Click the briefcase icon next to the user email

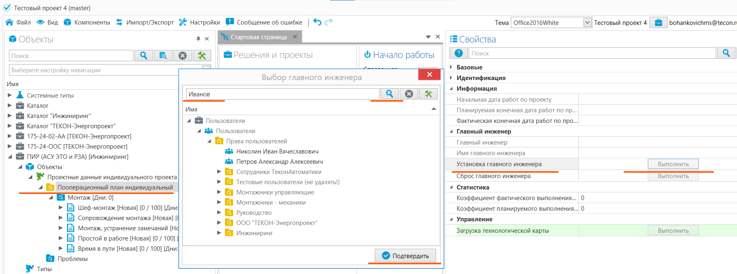pyautogui.click(x=658, y=22)
